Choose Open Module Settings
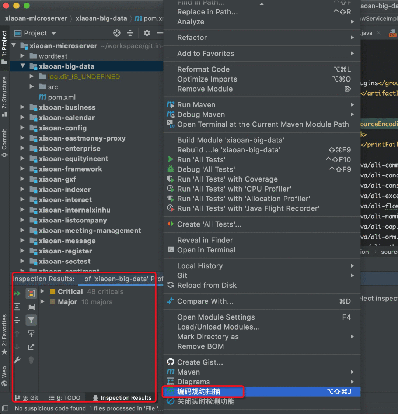Viewport: 398px width, 414px height. (262, 317)
